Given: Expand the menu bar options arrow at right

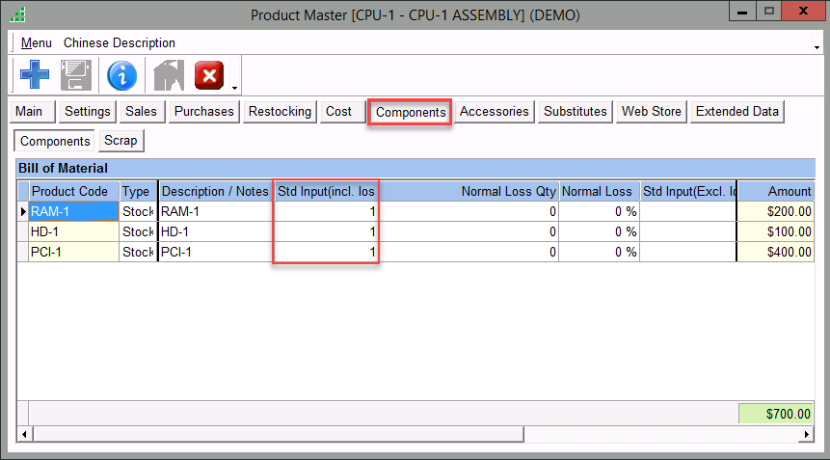Looking at the screenshot, I should point(816,45).
